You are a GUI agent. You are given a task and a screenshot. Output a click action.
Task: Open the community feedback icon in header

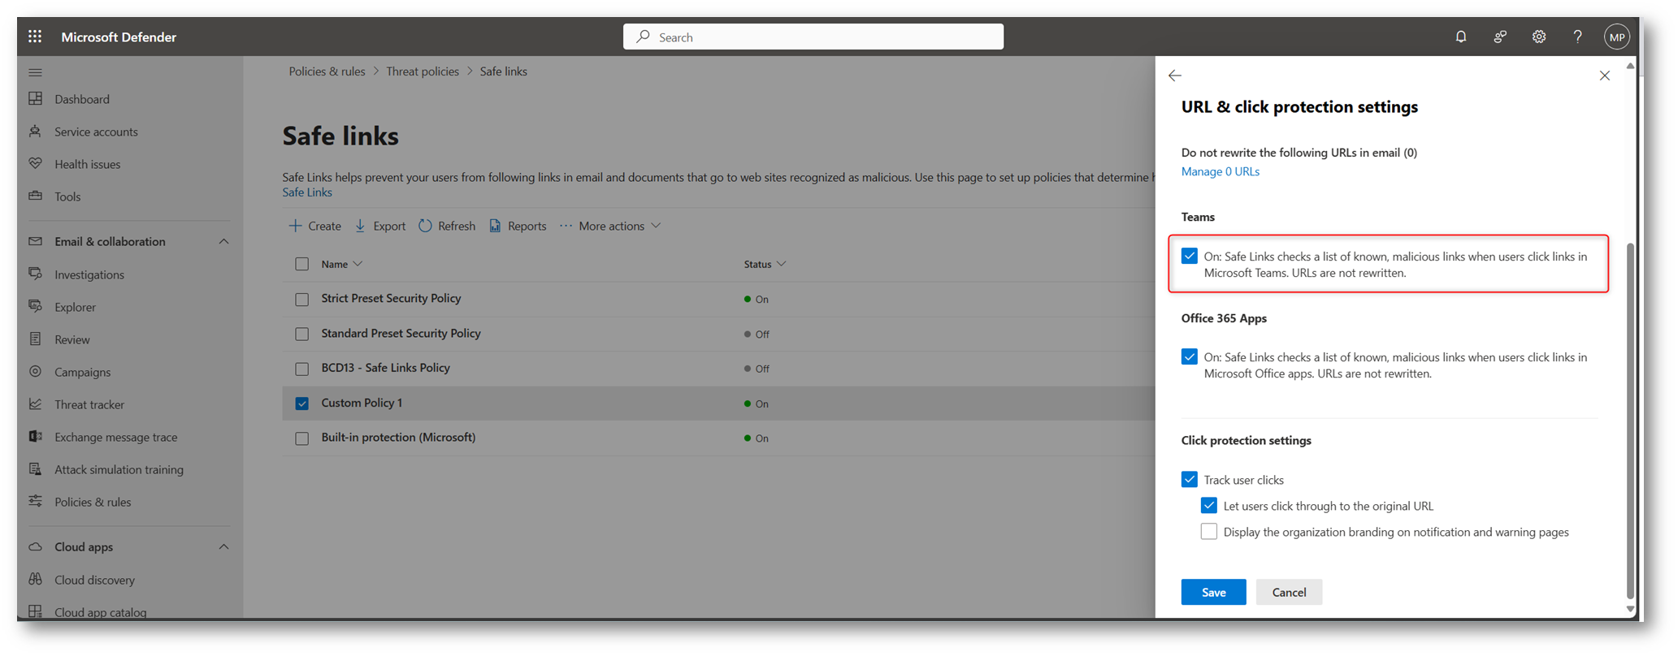1499,37
